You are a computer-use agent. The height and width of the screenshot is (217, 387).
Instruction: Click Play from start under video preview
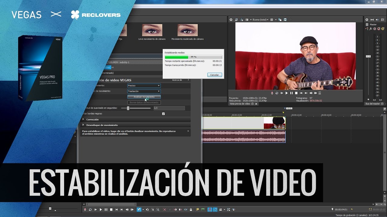pos(281,93)
